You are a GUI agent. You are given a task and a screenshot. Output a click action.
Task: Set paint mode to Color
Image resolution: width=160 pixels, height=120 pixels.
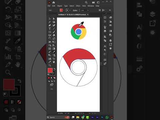[x=49, y=78]
